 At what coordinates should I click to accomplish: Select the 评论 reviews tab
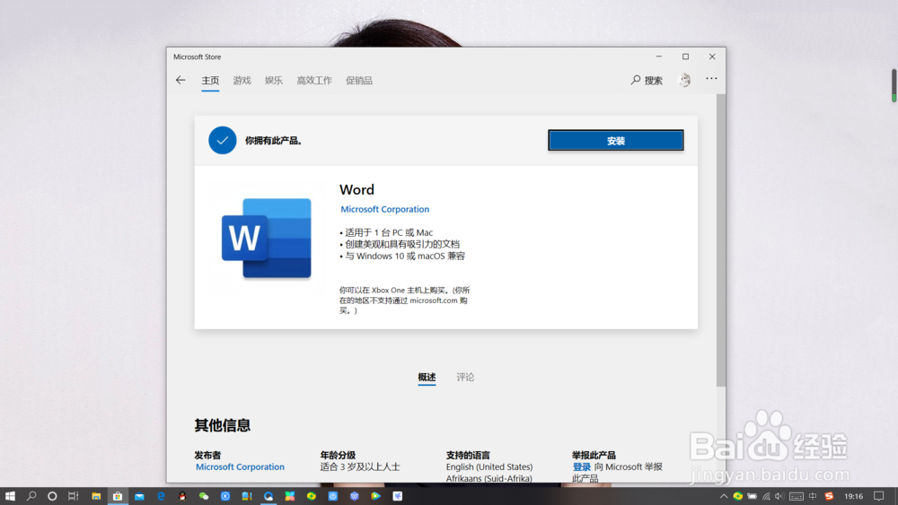(465, 377)
